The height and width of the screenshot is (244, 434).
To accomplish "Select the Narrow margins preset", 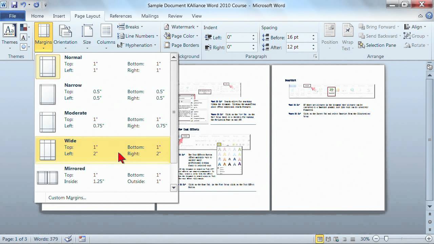I will 103,95.
